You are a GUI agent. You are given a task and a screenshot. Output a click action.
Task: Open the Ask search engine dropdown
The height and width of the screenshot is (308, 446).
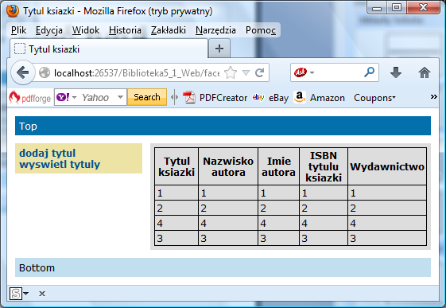pyautogui.click(x=312, y=72)
